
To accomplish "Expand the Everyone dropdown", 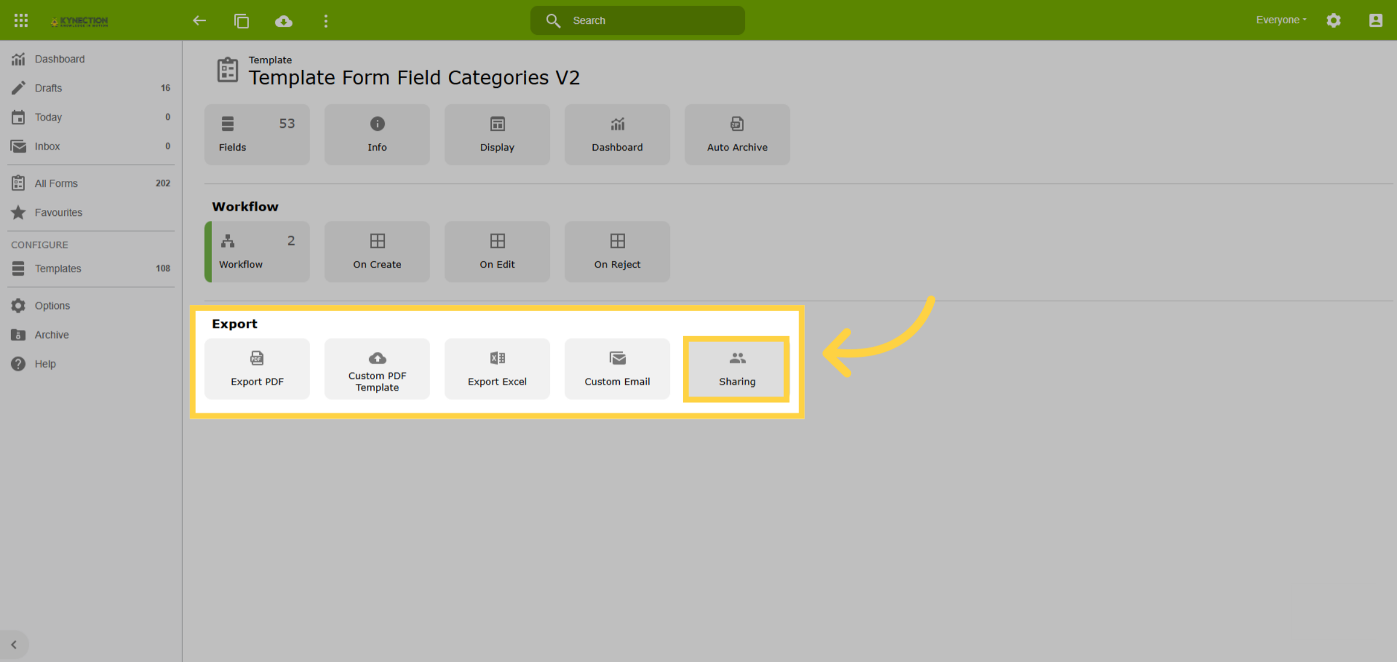I will pos(1281,20).
